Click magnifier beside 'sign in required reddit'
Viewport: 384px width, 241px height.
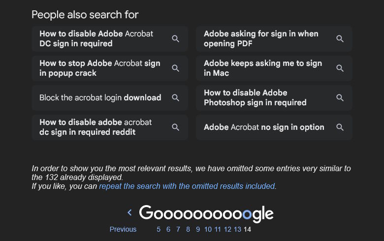pos(175,127)
